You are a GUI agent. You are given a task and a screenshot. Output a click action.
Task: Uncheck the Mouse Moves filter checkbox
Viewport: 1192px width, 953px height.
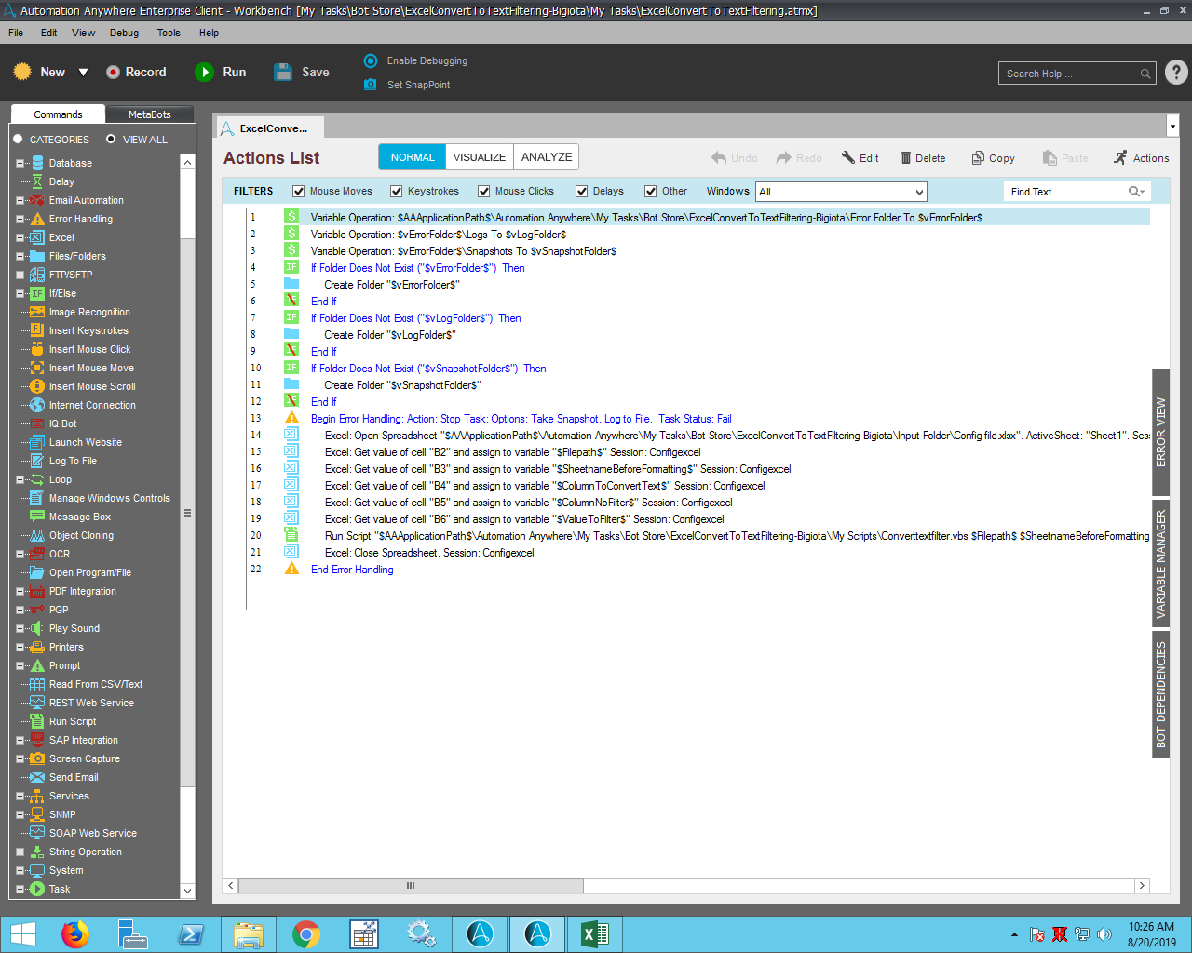(299, 192)
